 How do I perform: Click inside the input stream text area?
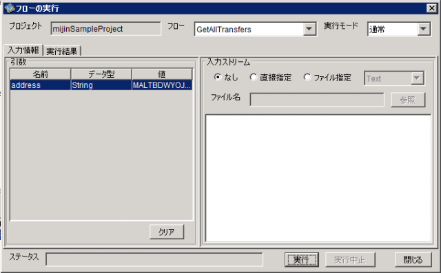(x=318, y=178)
